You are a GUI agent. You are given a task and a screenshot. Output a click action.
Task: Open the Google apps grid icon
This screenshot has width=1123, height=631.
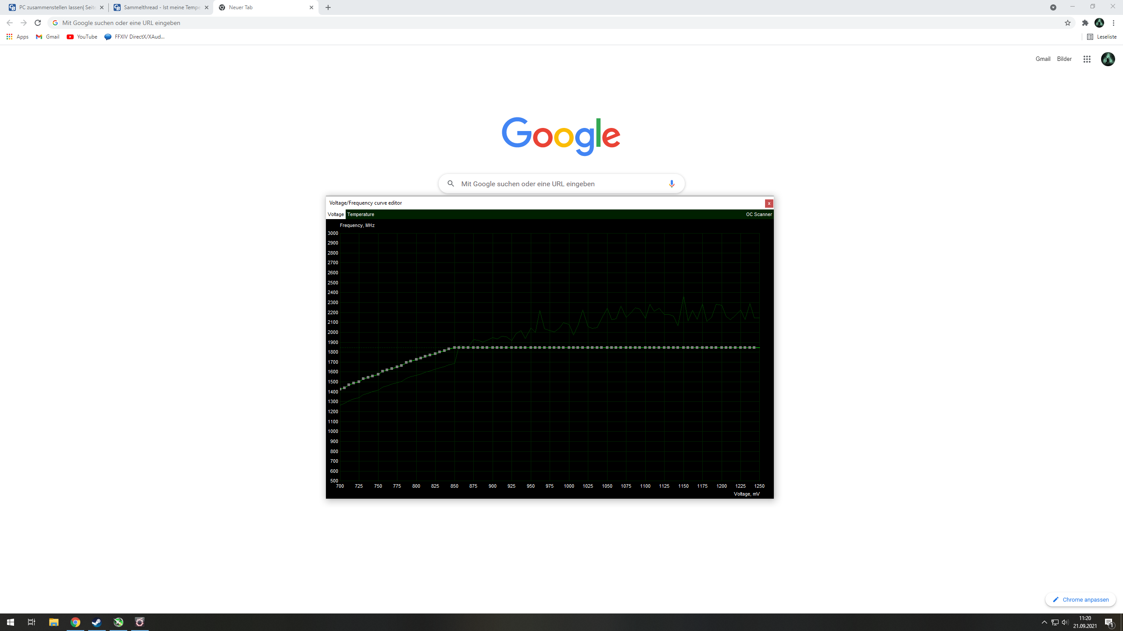point(1087,59)
